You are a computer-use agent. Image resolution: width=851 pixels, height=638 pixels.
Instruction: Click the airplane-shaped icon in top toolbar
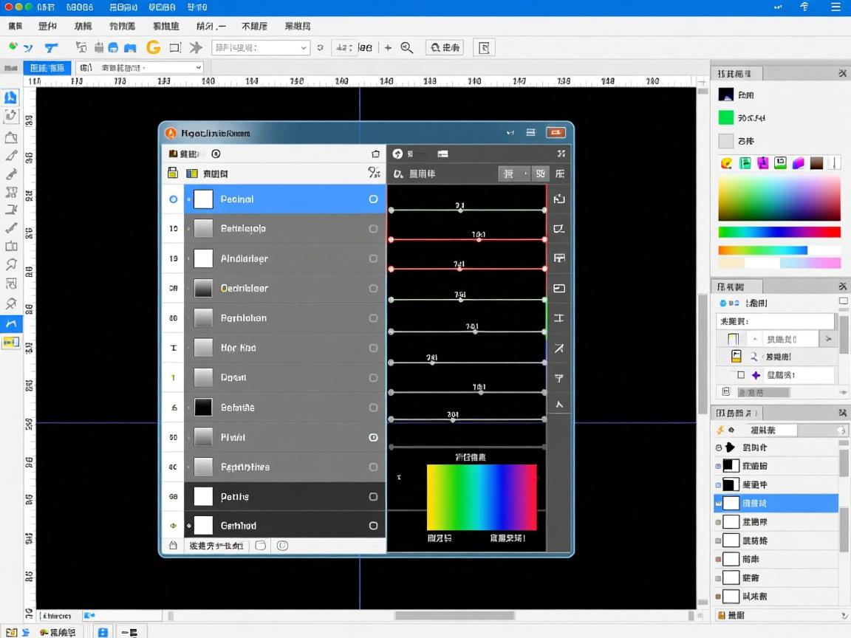click(196, 47)
